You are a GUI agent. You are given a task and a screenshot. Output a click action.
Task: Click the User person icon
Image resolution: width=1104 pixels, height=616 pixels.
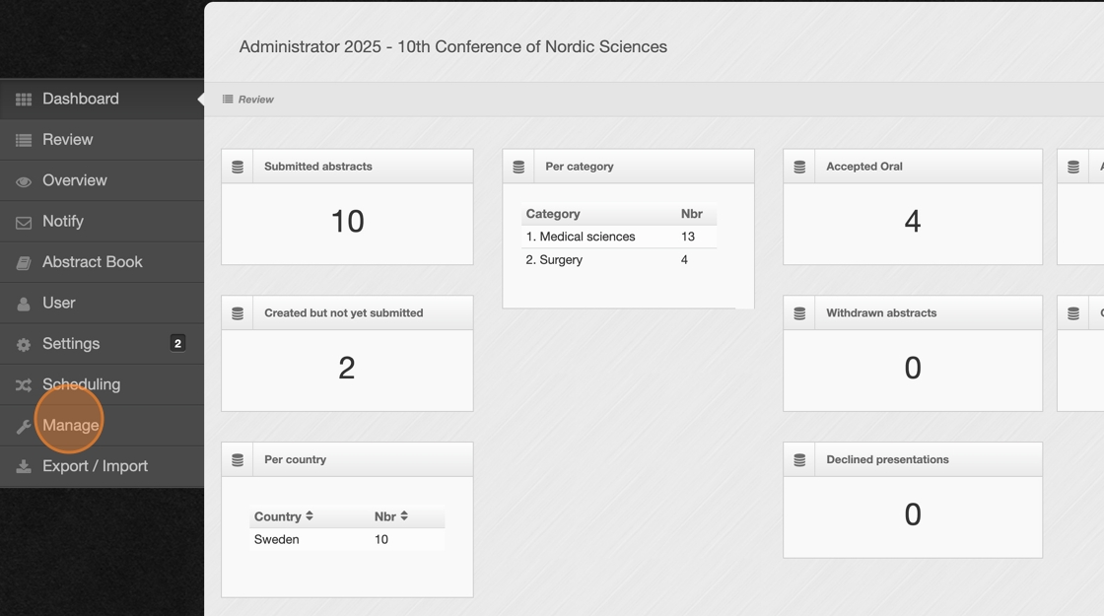tap(24, 305)
